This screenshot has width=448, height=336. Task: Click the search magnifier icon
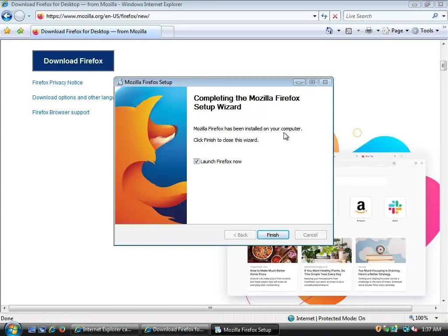tap(435, 16)
